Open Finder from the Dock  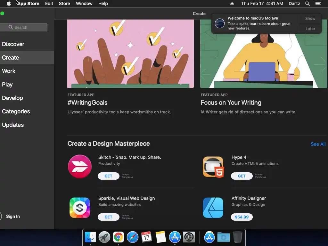point(90,237)
